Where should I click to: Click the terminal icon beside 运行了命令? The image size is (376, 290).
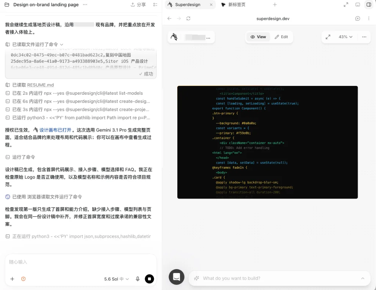tap(8, 157)
